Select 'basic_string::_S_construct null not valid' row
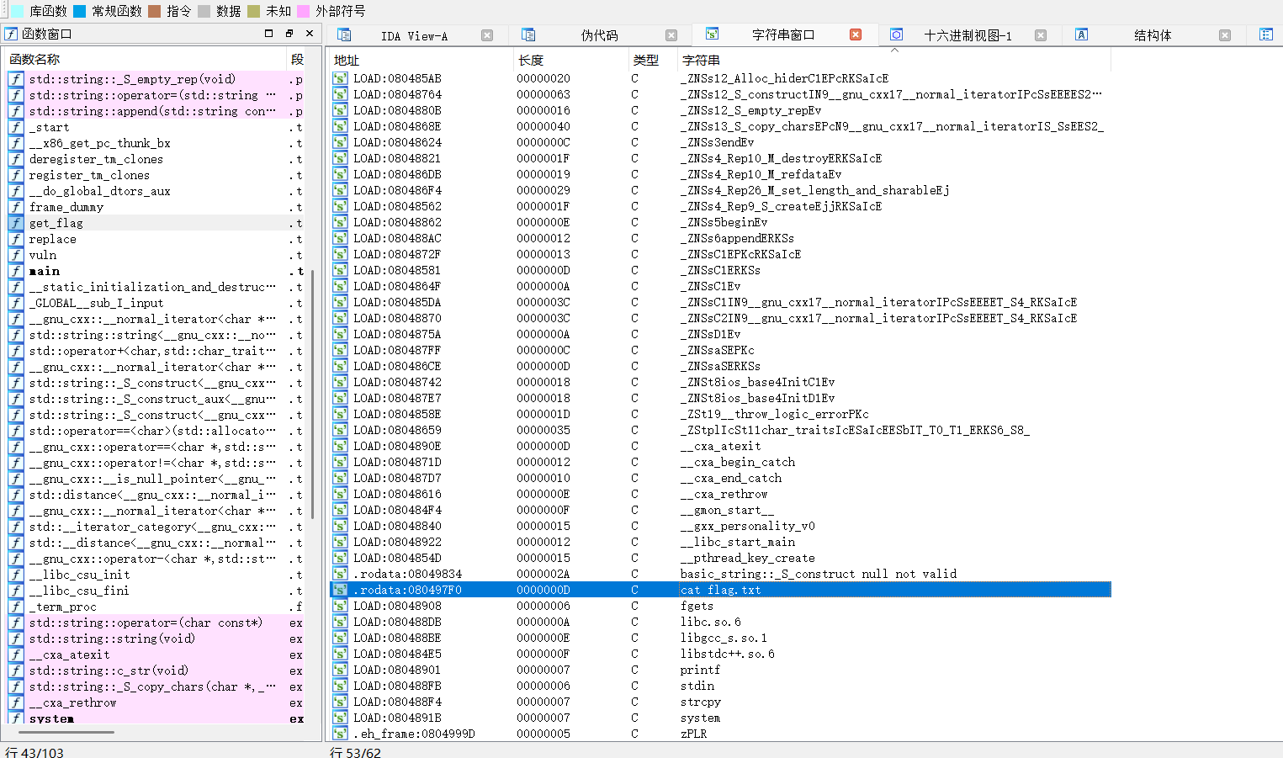Screen dimensions: 1283x758 tap(720, 574)
